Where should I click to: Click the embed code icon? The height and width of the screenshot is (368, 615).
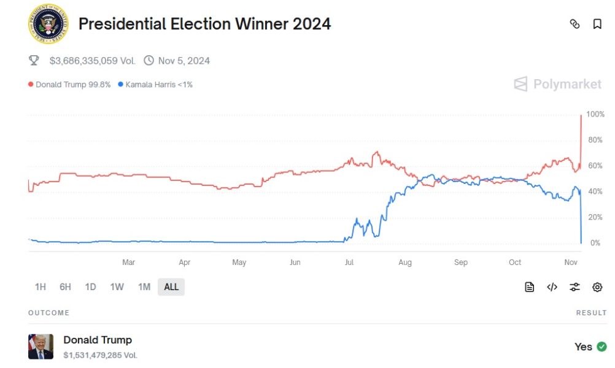point(552,287)
